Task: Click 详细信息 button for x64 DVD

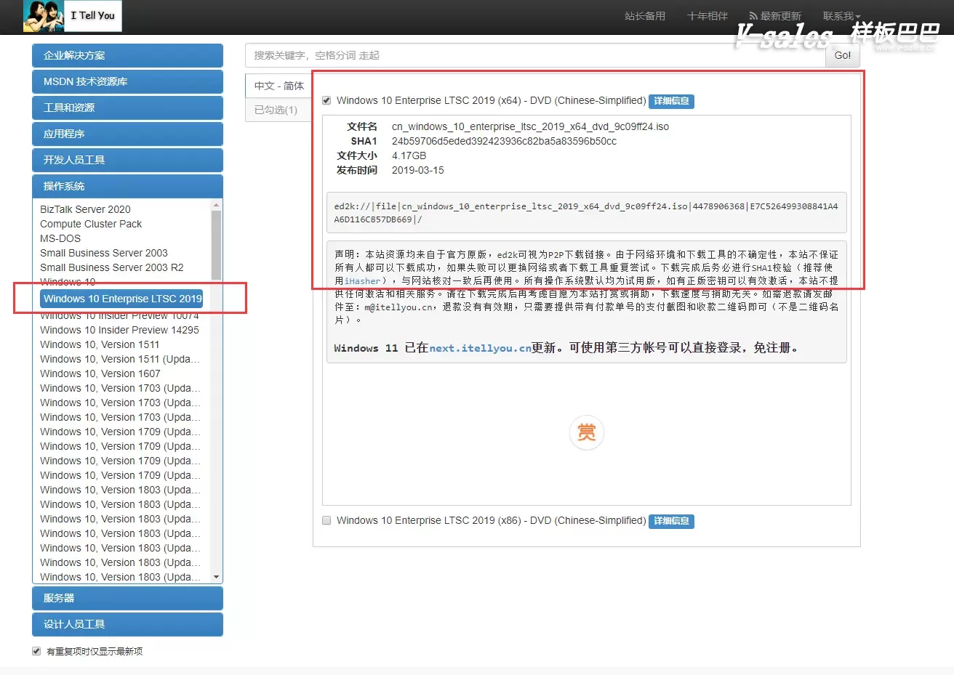Action: click(x=671, y=101)
